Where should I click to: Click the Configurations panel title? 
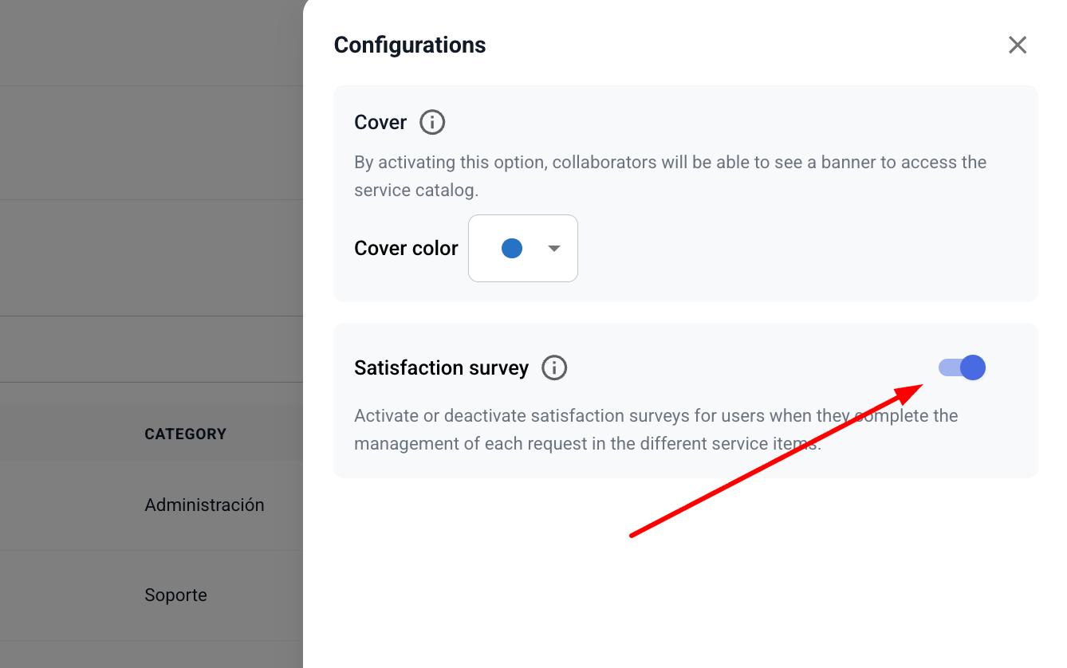(409, 45)
